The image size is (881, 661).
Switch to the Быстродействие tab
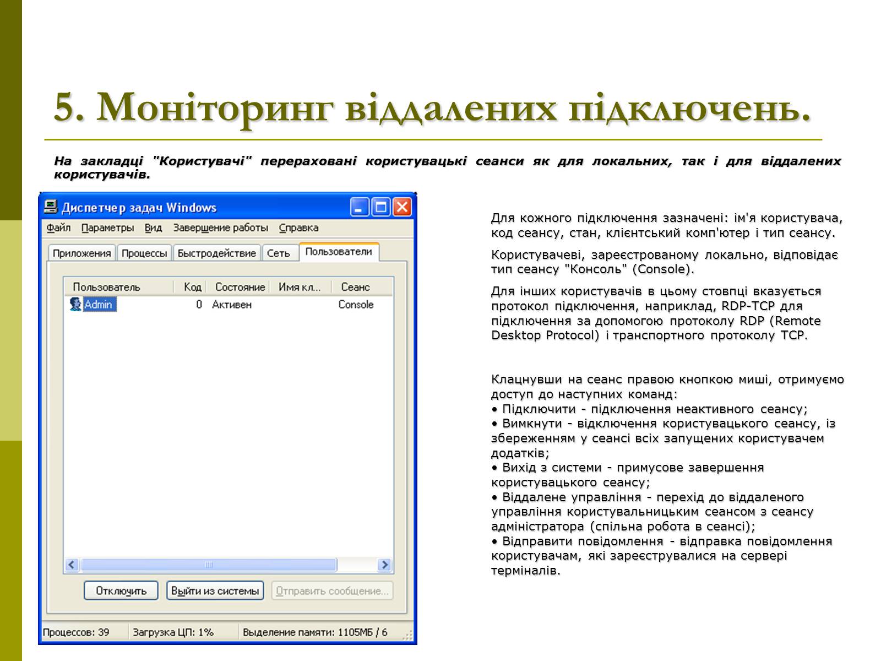(217, 253)
